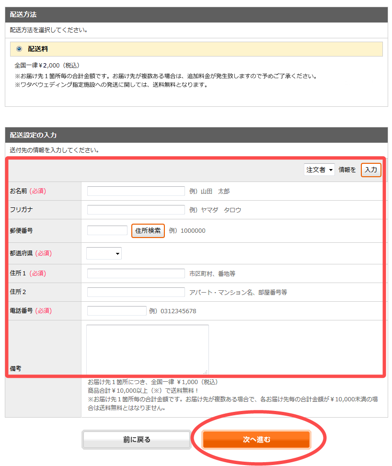This screenshot has height=466, width=392.
Task: Click the text 全国一律￥2,000（税込）
Action: (x=47, y=66)
